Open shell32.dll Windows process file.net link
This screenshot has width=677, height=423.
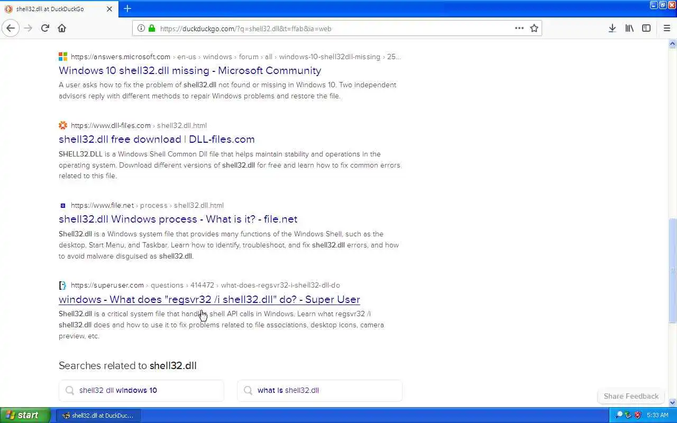coord(178,219)
